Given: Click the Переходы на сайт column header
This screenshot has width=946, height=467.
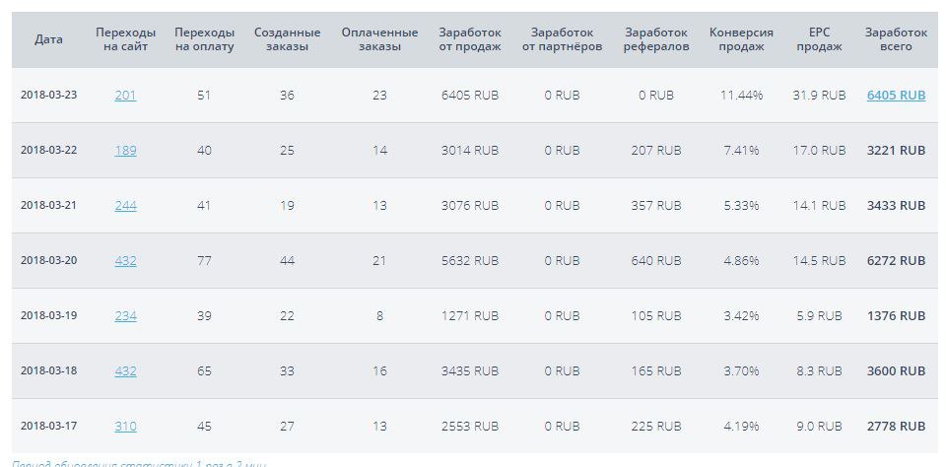Looking at the screenshot, I should click(125, 39).
